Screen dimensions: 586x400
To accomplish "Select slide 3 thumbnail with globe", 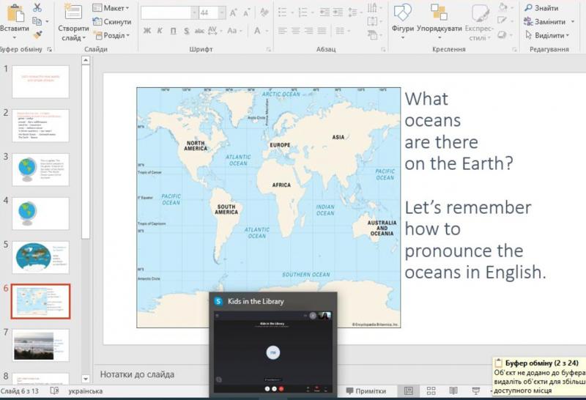I will [x=40, y=169].
